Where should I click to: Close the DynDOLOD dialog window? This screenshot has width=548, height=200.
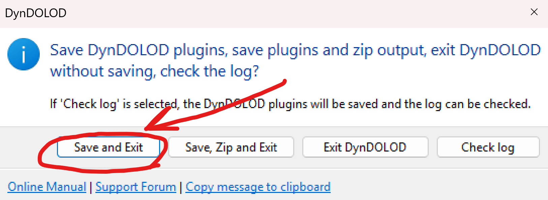pyautogui.click(x=534, y=12)
